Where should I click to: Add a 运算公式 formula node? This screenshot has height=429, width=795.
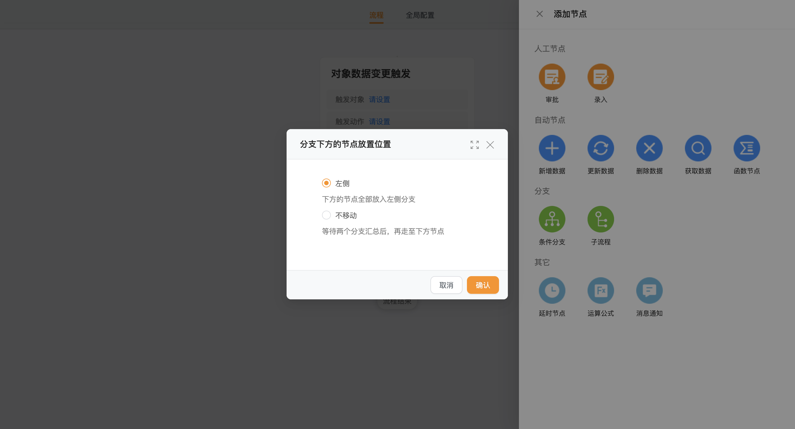pos(601,291)
